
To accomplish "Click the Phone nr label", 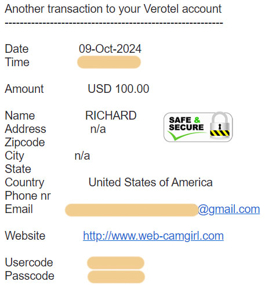I will point(28,196).
